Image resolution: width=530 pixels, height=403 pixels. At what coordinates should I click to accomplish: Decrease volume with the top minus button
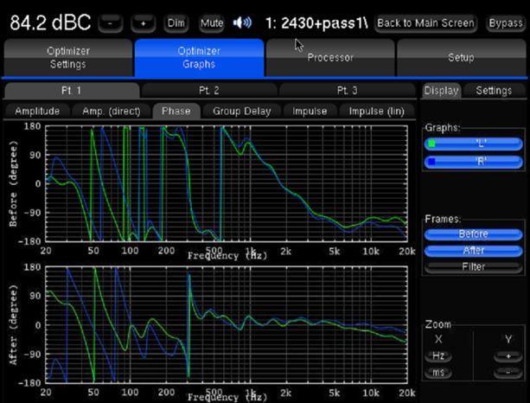pyautogui.click(x=111, y=23)
